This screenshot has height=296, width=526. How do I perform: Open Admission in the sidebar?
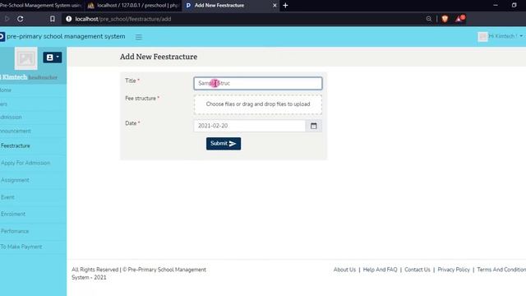(11, 117)
